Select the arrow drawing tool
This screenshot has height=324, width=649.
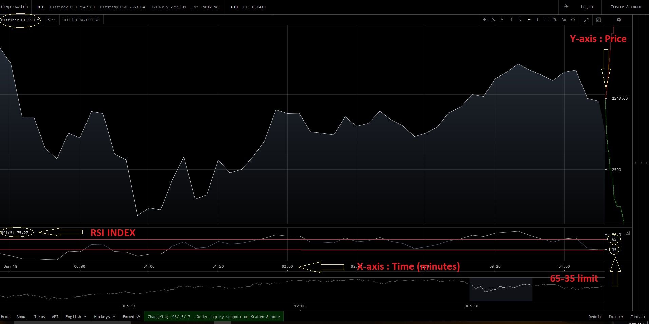[520, 20]
